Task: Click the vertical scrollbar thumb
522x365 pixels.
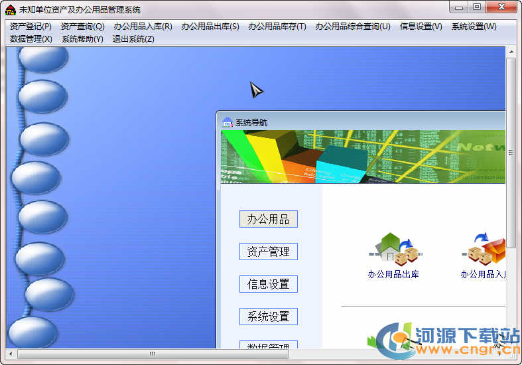Action: click(x=511, y=153)
